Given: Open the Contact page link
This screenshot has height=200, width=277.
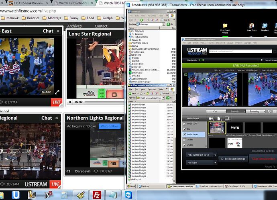Looking at the screenshot, I should pyautogui.click(x=101, y=26).
